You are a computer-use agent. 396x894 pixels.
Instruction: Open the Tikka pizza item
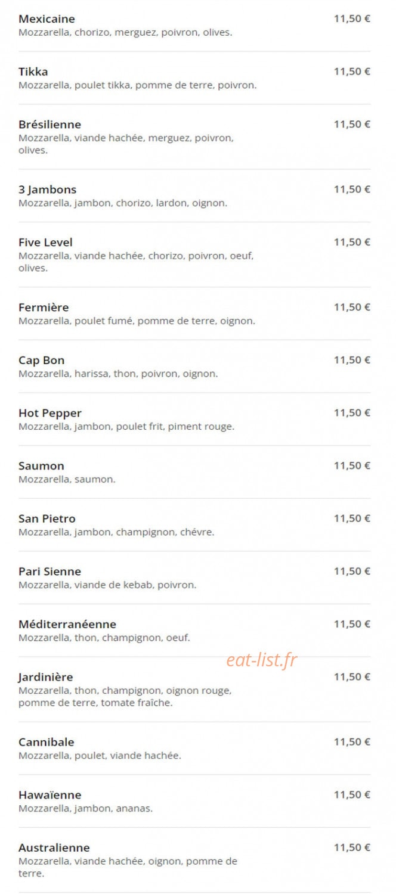point(33,72)
